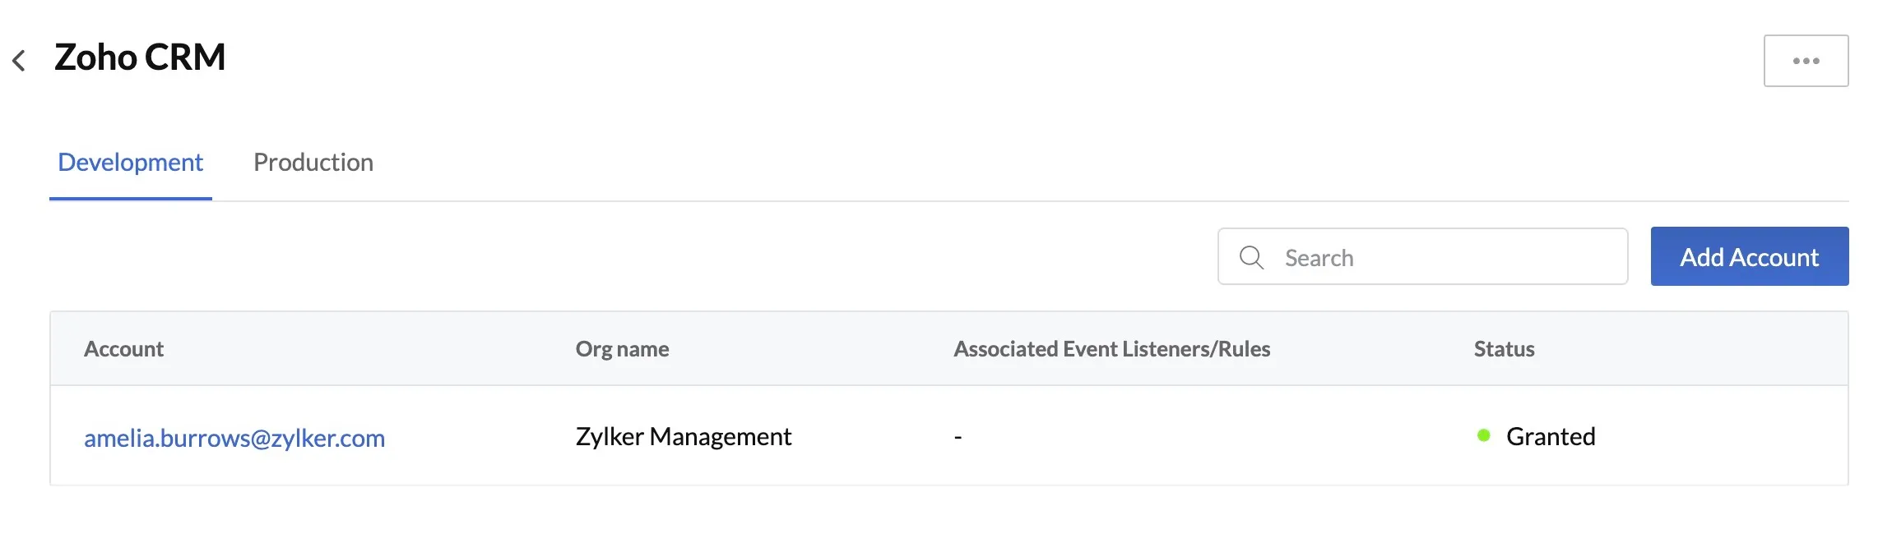Click the Org name column header
Image resolution: width=1892 pixels, height=538 pixels.
(x=622, y=349)
